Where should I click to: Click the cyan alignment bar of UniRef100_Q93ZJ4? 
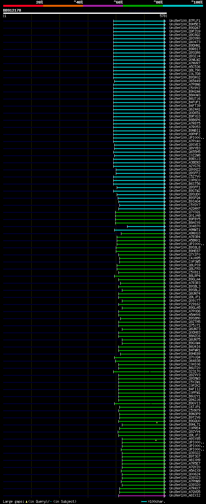pos(139,56)
